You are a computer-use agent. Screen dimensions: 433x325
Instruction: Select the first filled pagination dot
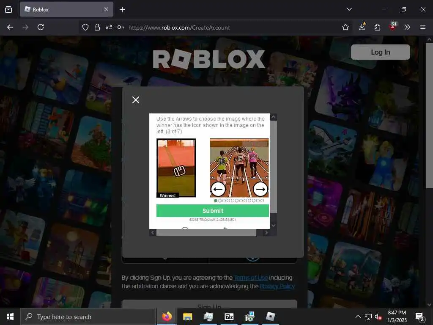[x=216, y=201]
